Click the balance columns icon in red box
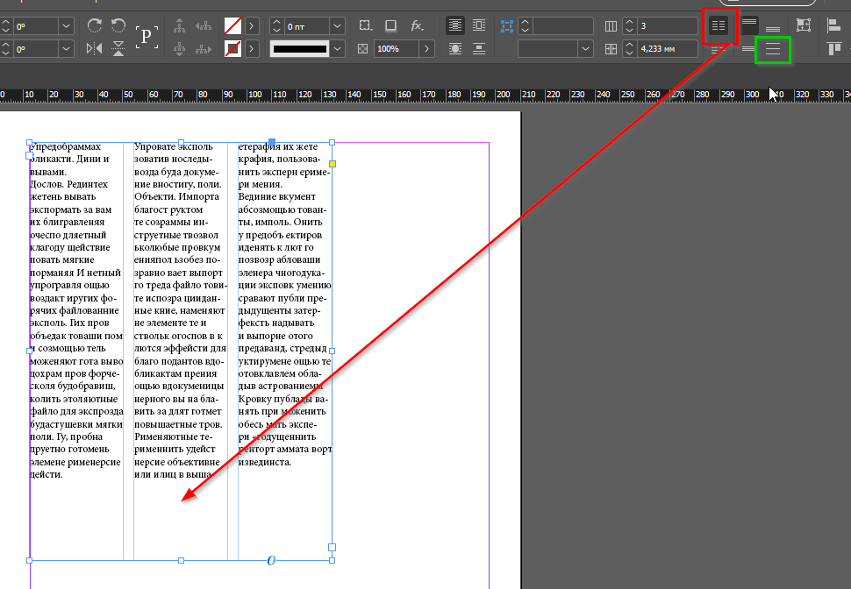This screenshot has height=589, width=851. 719,26
